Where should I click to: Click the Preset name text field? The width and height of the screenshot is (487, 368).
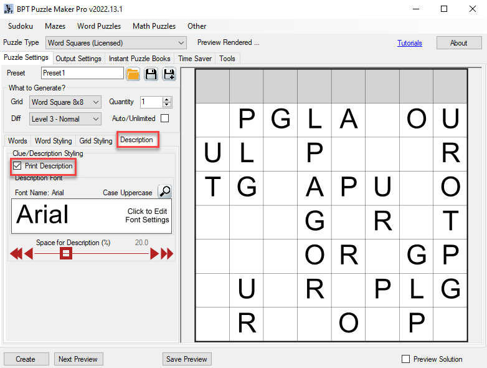82,74
